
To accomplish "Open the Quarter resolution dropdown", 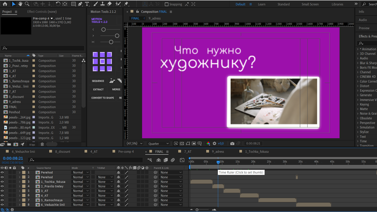I will click(159, 144).
